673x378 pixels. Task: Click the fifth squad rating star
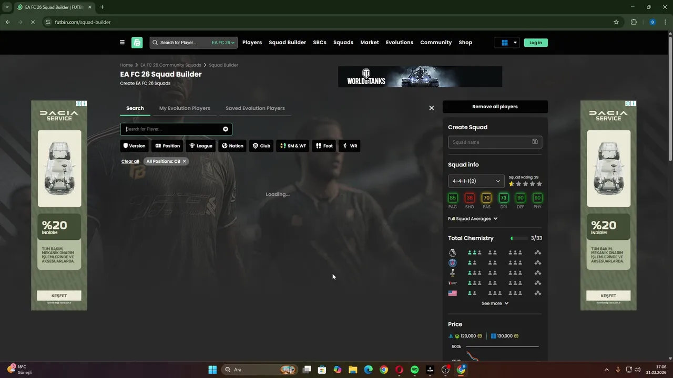(x=539, y=184)
